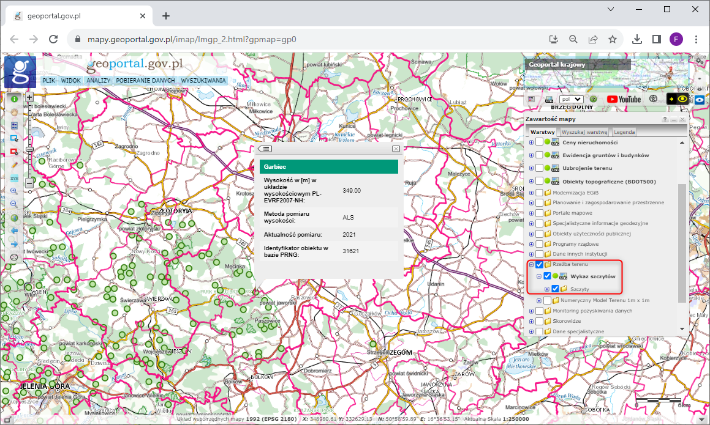Click the XYH coordinates tool

[x=14, y=178]
